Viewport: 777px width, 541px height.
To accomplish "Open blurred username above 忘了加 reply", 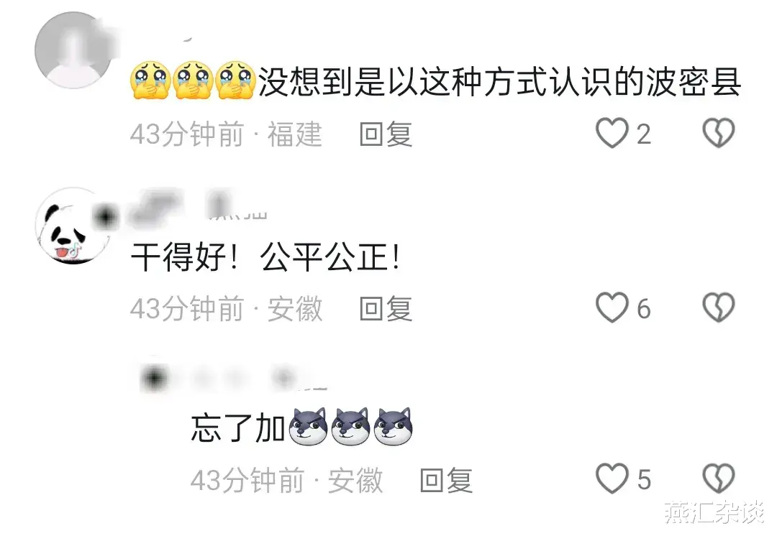I will pos(233,378).
